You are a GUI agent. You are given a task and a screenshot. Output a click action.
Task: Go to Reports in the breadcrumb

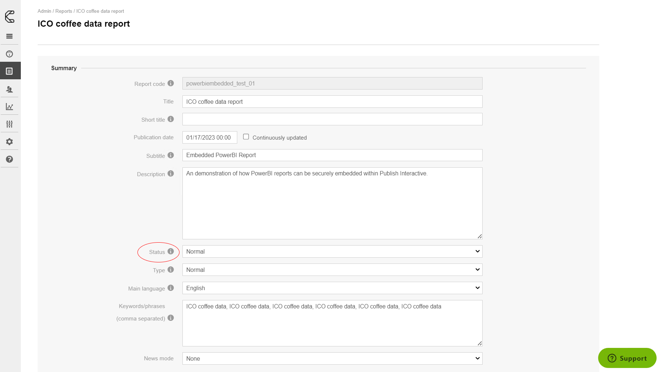tap(64, 11)
